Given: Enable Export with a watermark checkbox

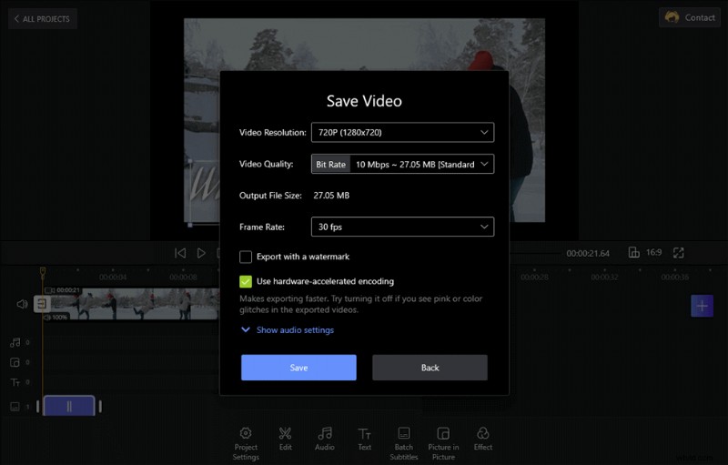Looking at the screenshot, I should [246, 257].
